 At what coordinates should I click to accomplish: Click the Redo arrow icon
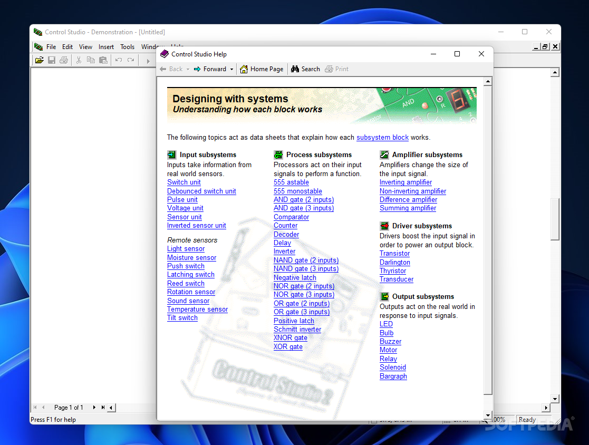pyautogui.click(x=131, y=60)
